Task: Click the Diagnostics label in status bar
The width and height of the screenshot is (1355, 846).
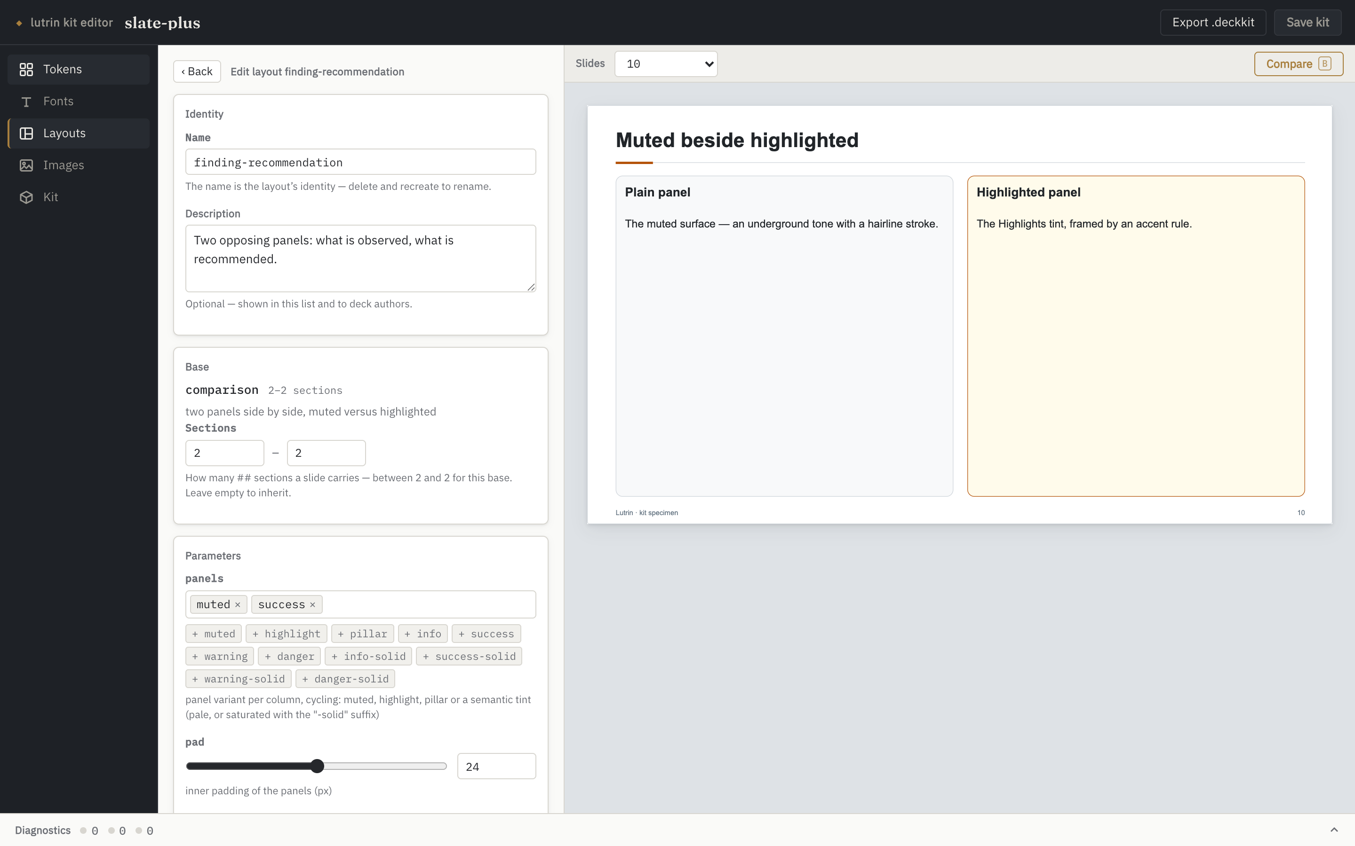Action: tap(42, 830)
